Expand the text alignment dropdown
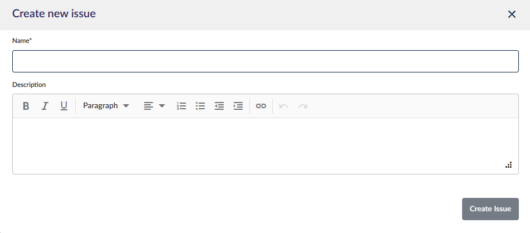 click(x=154, y=106)
